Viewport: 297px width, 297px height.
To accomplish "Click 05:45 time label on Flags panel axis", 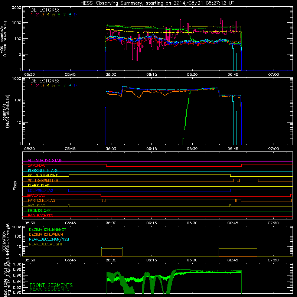I will click(x=71, y=223).
